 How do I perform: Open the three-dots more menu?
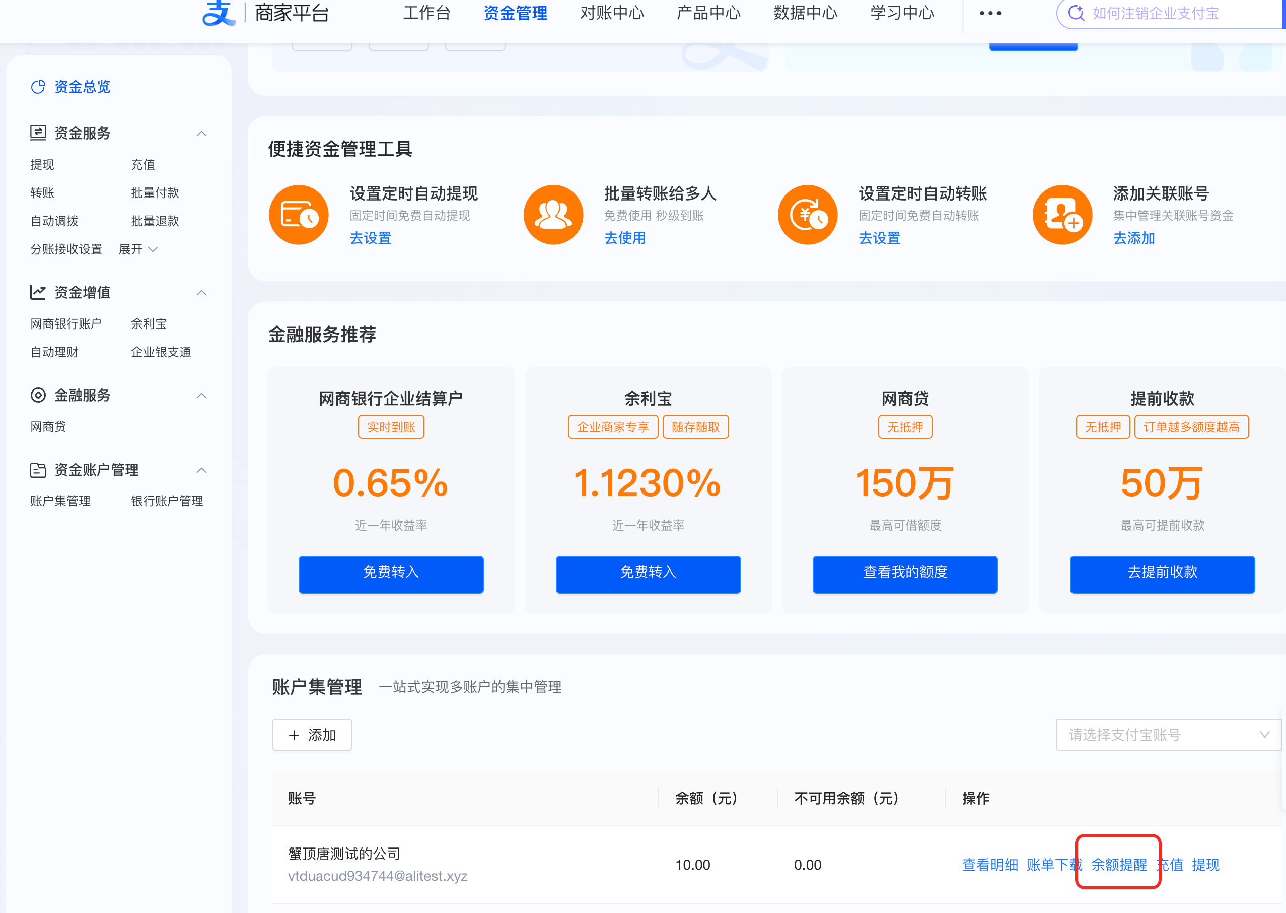[x=990, y=13]
